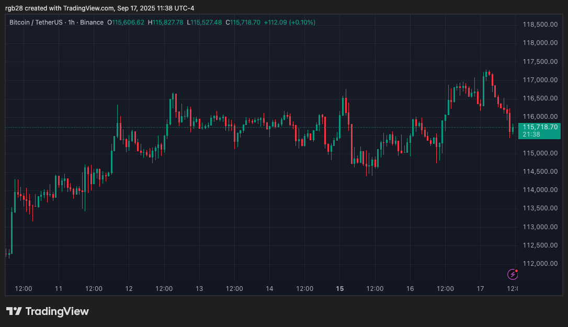Expand the time axis by clicking 12:00
This screenshot has height=327, width=568.
pyautogui.click(x=24, y=288)
